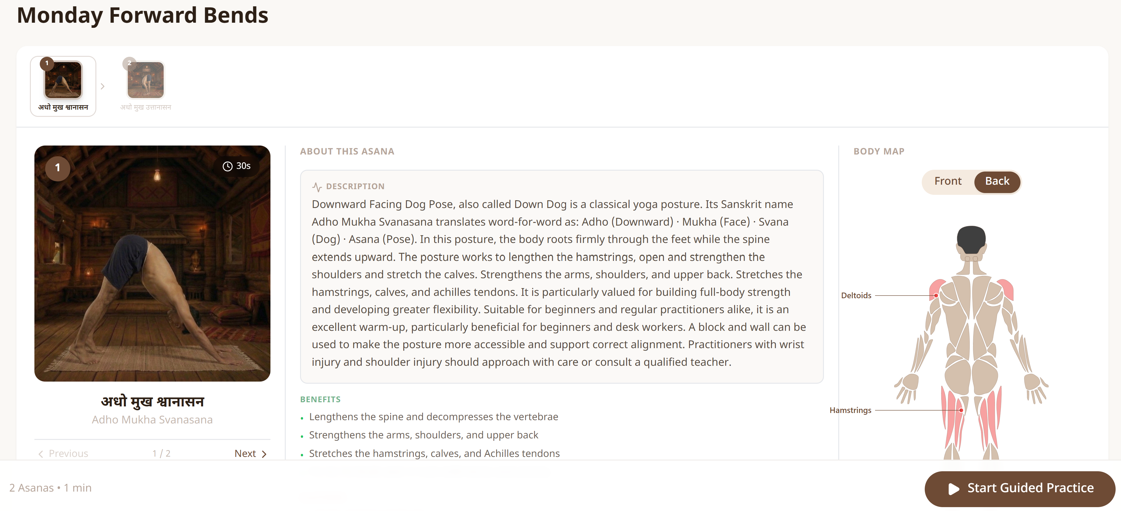Open the second asana Uttanasana thumbnail
The width and height of the screenshot is (1121, 511).
pos(145,86)
